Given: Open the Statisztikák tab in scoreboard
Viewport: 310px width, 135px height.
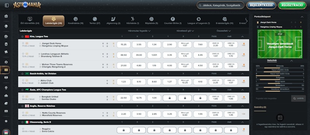Looking at the screenshot, I should (272, 61).
